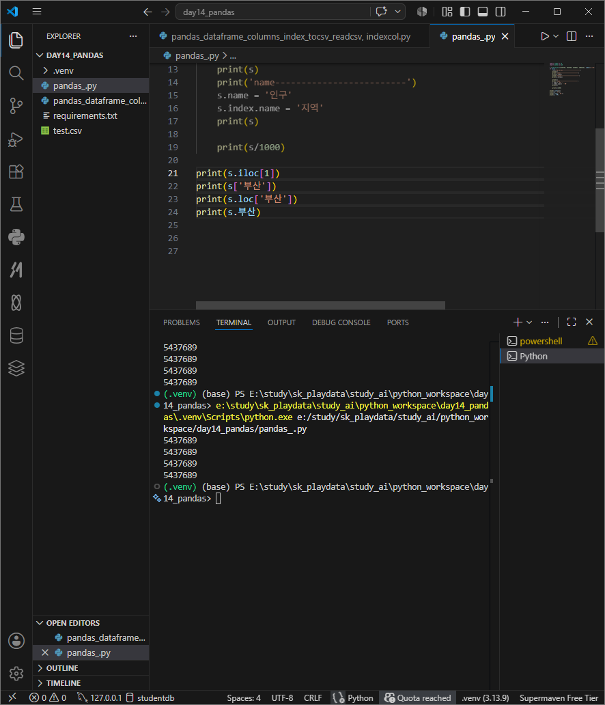Click the editor horizontal scrollbar
This screenshot has width=605, height=705.
[320, 305]
